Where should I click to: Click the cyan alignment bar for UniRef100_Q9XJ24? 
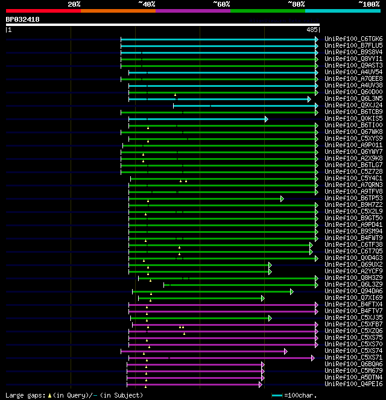pos(246,106)
